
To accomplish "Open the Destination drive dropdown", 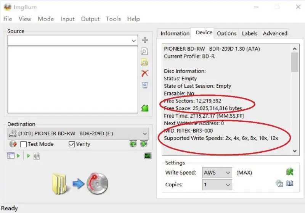I will (x=145, y=134).
